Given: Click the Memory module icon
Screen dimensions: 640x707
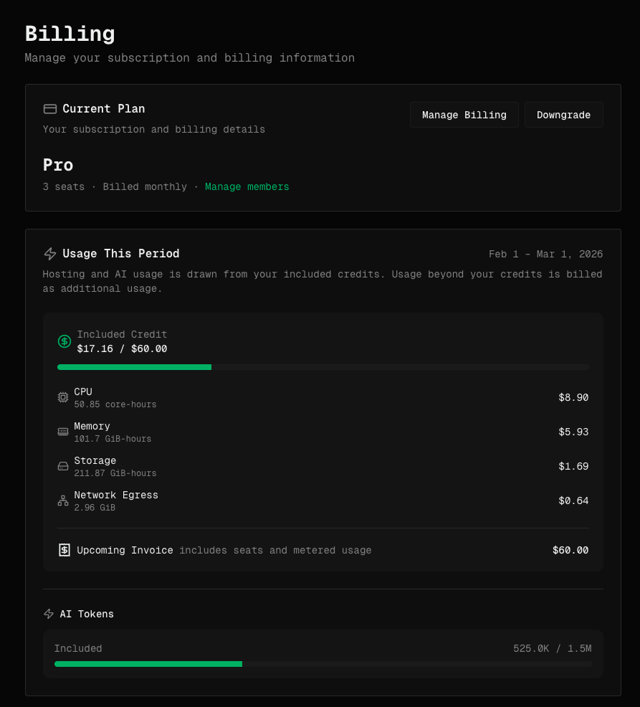Looking at the screenshot, I should tap(63, 432).
